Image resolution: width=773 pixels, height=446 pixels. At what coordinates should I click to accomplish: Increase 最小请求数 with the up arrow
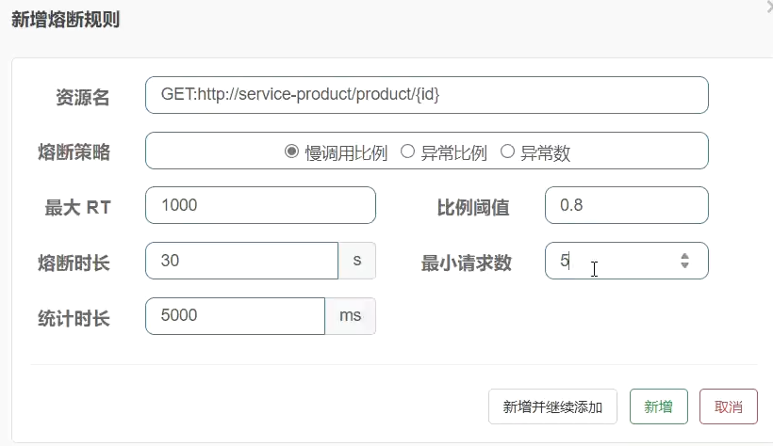(684, 256)
